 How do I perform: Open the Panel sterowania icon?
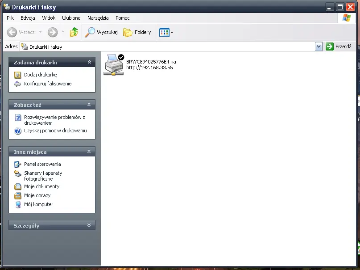pos(18,165)
